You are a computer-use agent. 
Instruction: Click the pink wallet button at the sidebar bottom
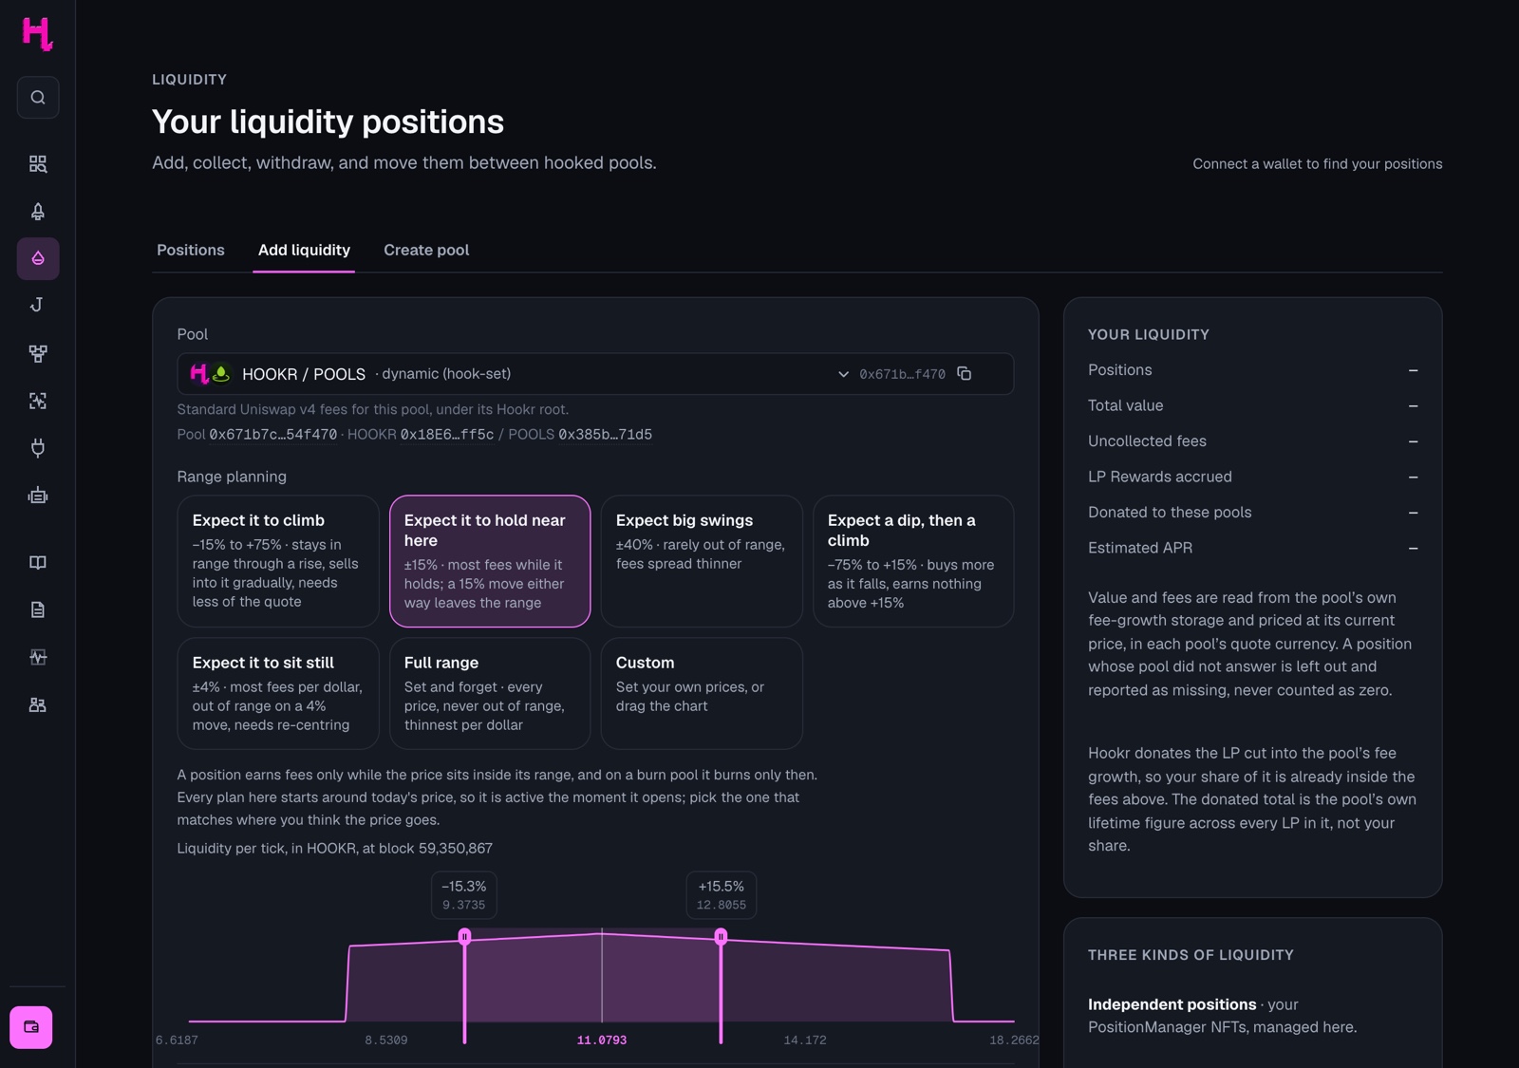(x=31, y=1027)
